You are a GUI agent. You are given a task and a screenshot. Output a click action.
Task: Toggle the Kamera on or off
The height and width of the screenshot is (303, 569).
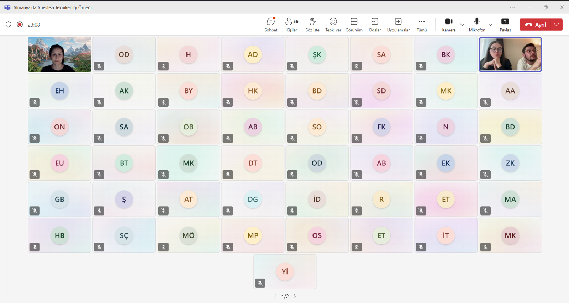pyautogui.click(x=449, y=25)
